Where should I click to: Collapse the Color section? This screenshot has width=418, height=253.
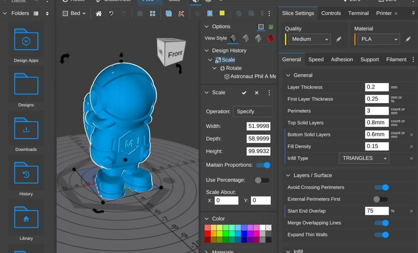(207, 219)
